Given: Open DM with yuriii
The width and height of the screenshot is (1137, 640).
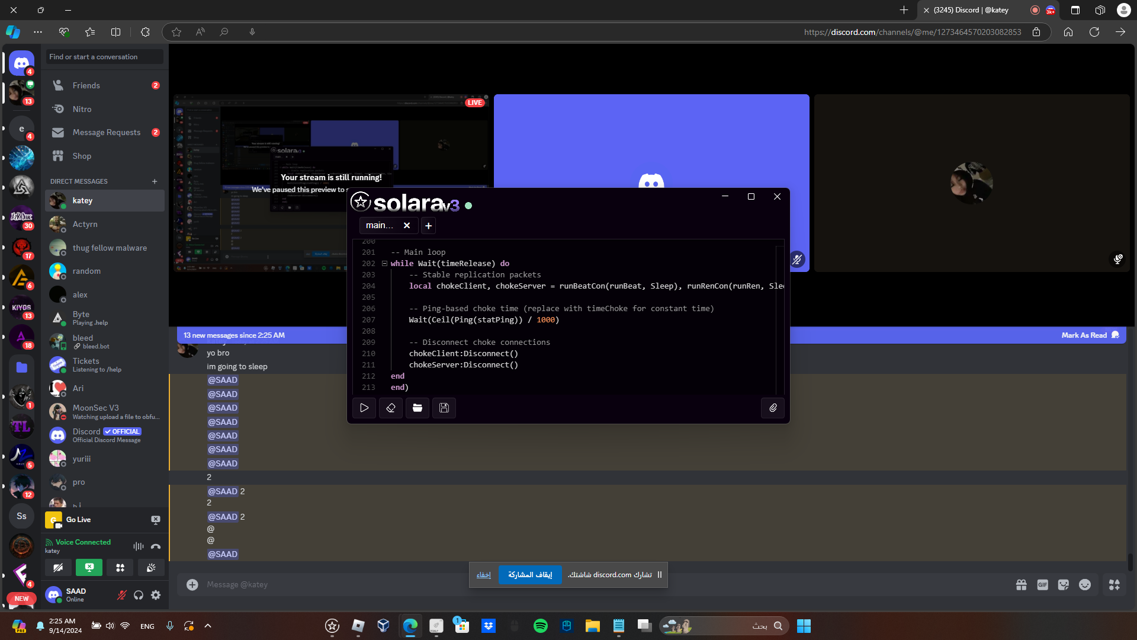Looking at the screenshot, I should 105,459.
